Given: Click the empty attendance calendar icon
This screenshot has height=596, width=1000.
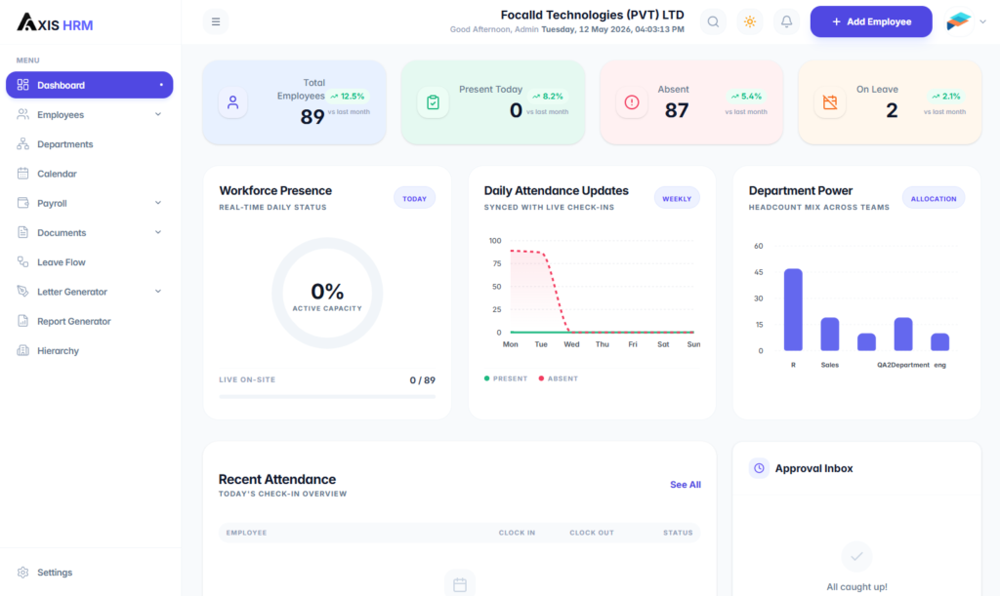Looking at the screenshot, I should 460,584.
